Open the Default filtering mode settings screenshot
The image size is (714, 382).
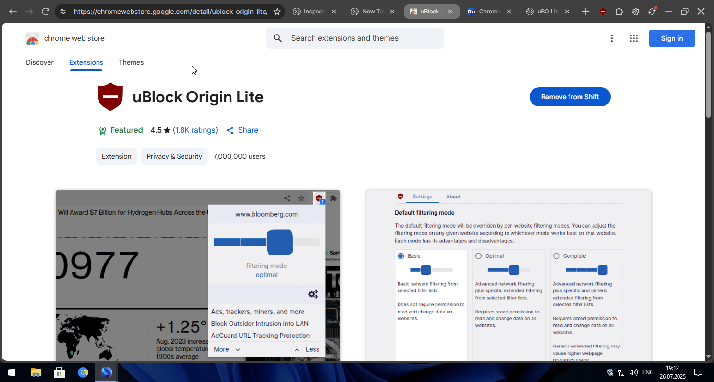508,275
